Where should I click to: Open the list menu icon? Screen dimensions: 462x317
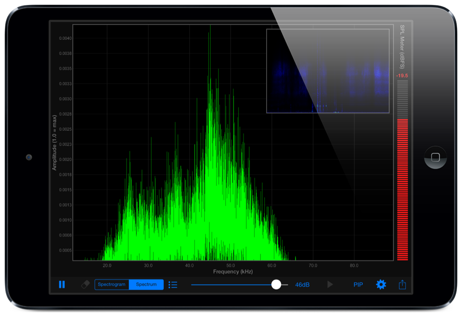(173, 285)
